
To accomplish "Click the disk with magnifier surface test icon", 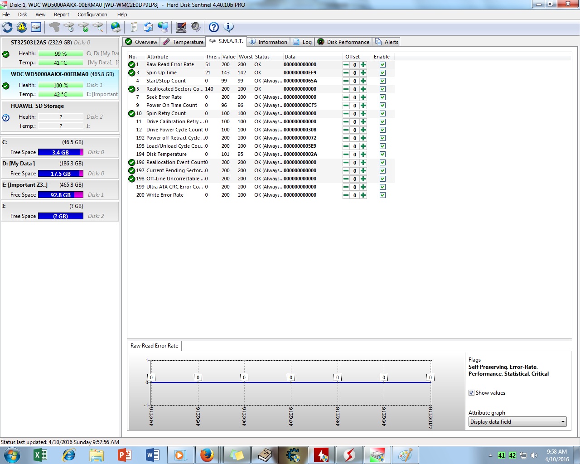I will [98, 27].
